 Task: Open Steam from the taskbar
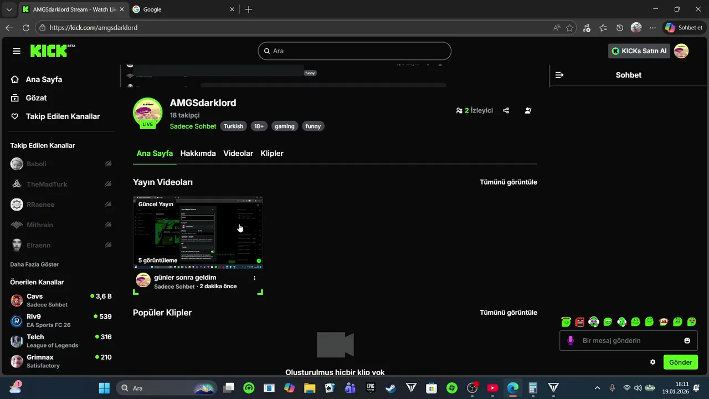point(391,388)
